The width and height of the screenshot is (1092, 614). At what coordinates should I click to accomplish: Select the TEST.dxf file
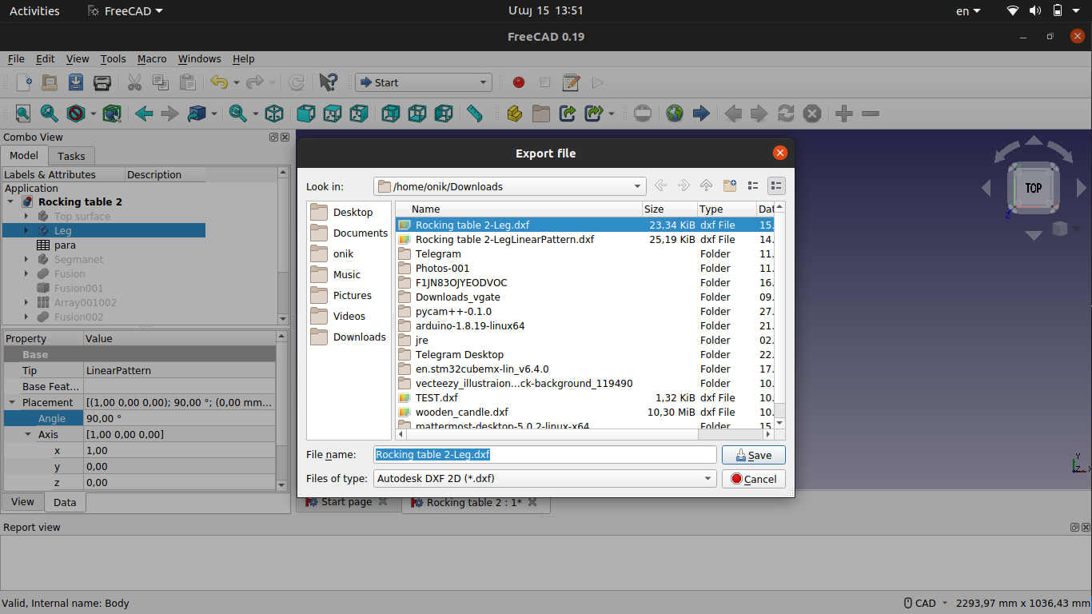pos(436,397)
